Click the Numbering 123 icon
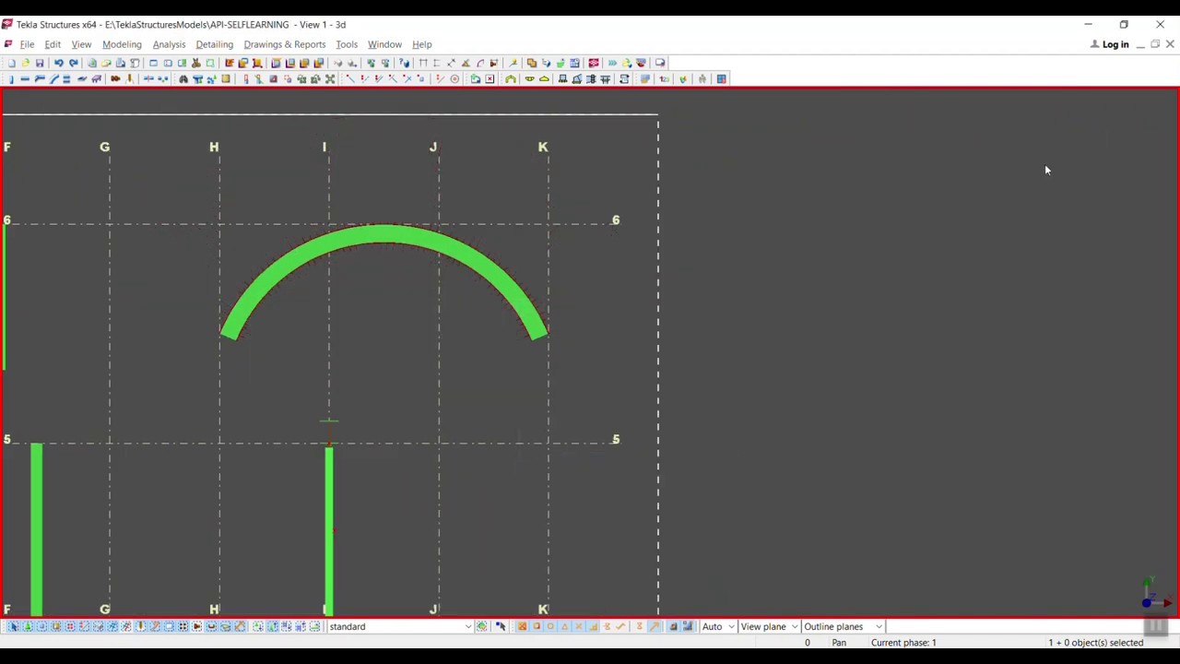The width and height of the screenshot is (1180, 664). 664,78
